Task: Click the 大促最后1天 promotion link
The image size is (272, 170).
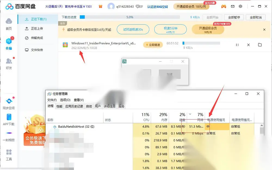Action: coord(69,7)
